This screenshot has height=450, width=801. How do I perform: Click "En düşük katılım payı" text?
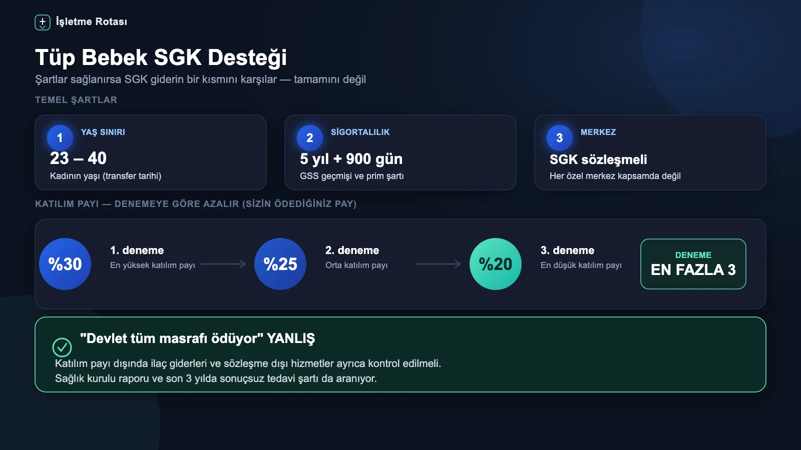(581, 265)
